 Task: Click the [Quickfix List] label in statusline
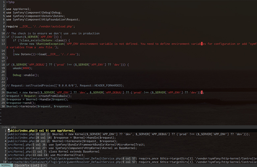(x=27, y=165)
